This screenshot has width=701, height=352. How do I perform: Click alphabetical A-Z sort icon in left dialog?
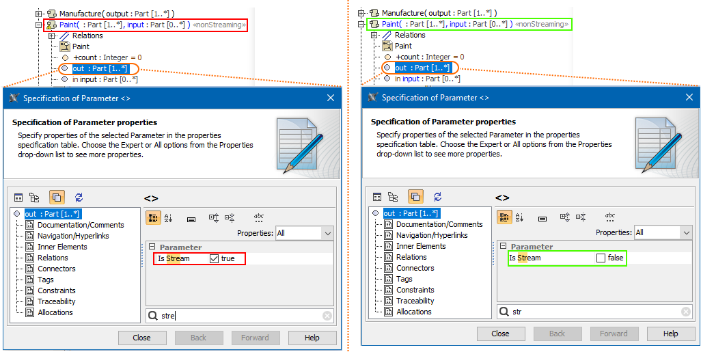169,218
